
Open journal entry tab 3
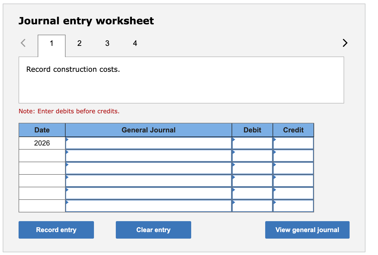click(107, 43)
